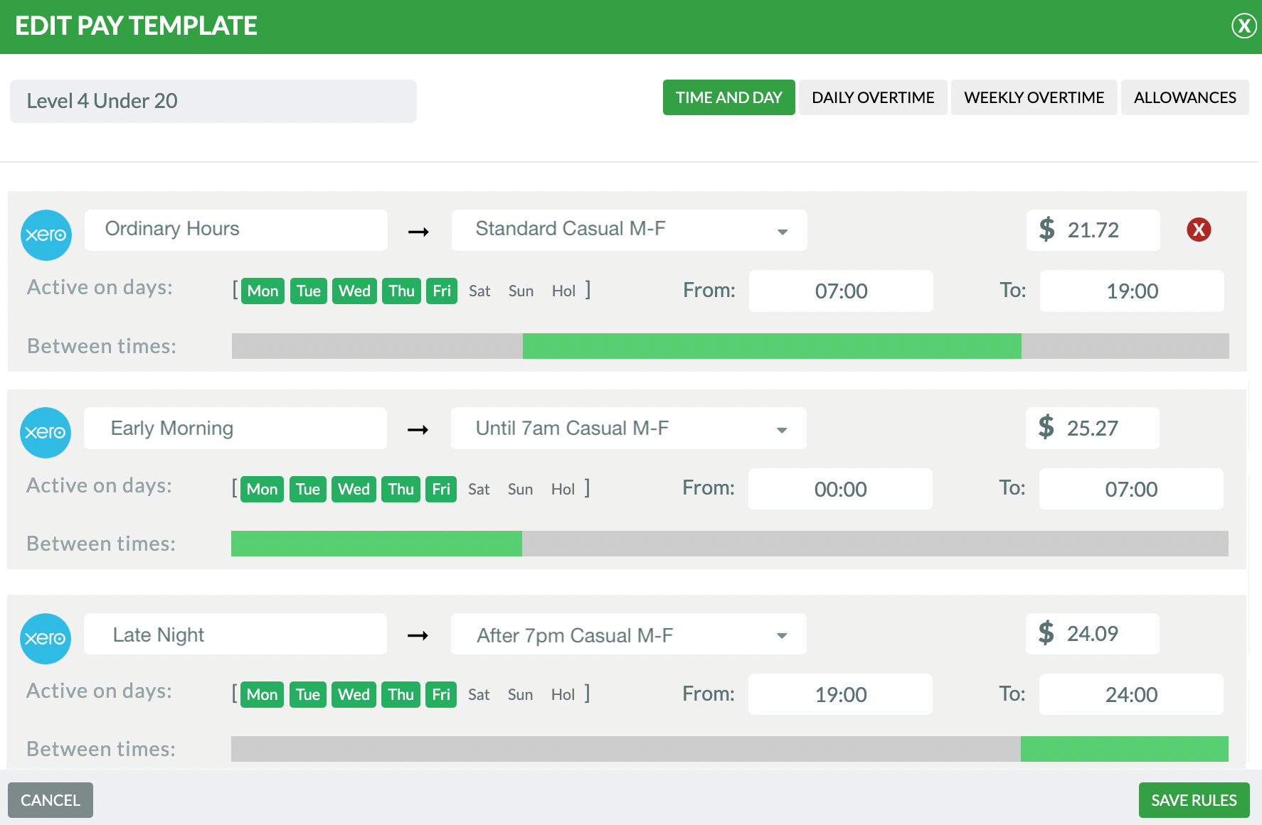Click the Level 4 Under 20 name field
Image resolution: width=1262 pixels, height=825 pixels.
213,101
